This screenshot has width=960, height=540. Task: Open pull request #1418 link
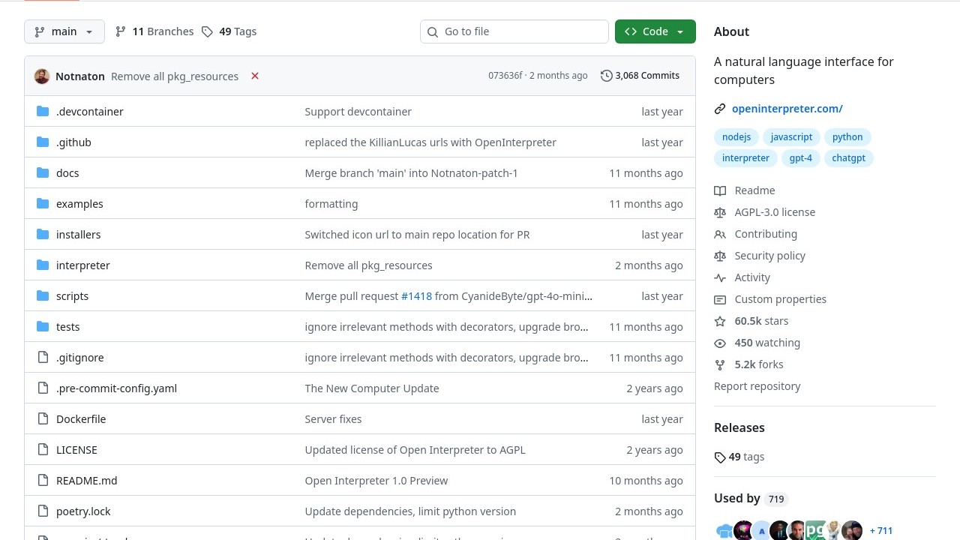pyautogui.click(x=416, y=296)
